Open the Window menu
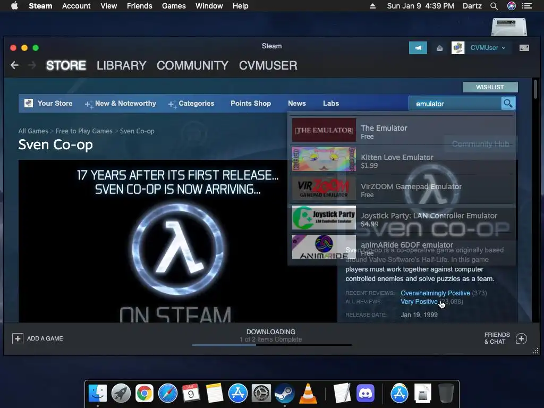 [x=209, y=6]
